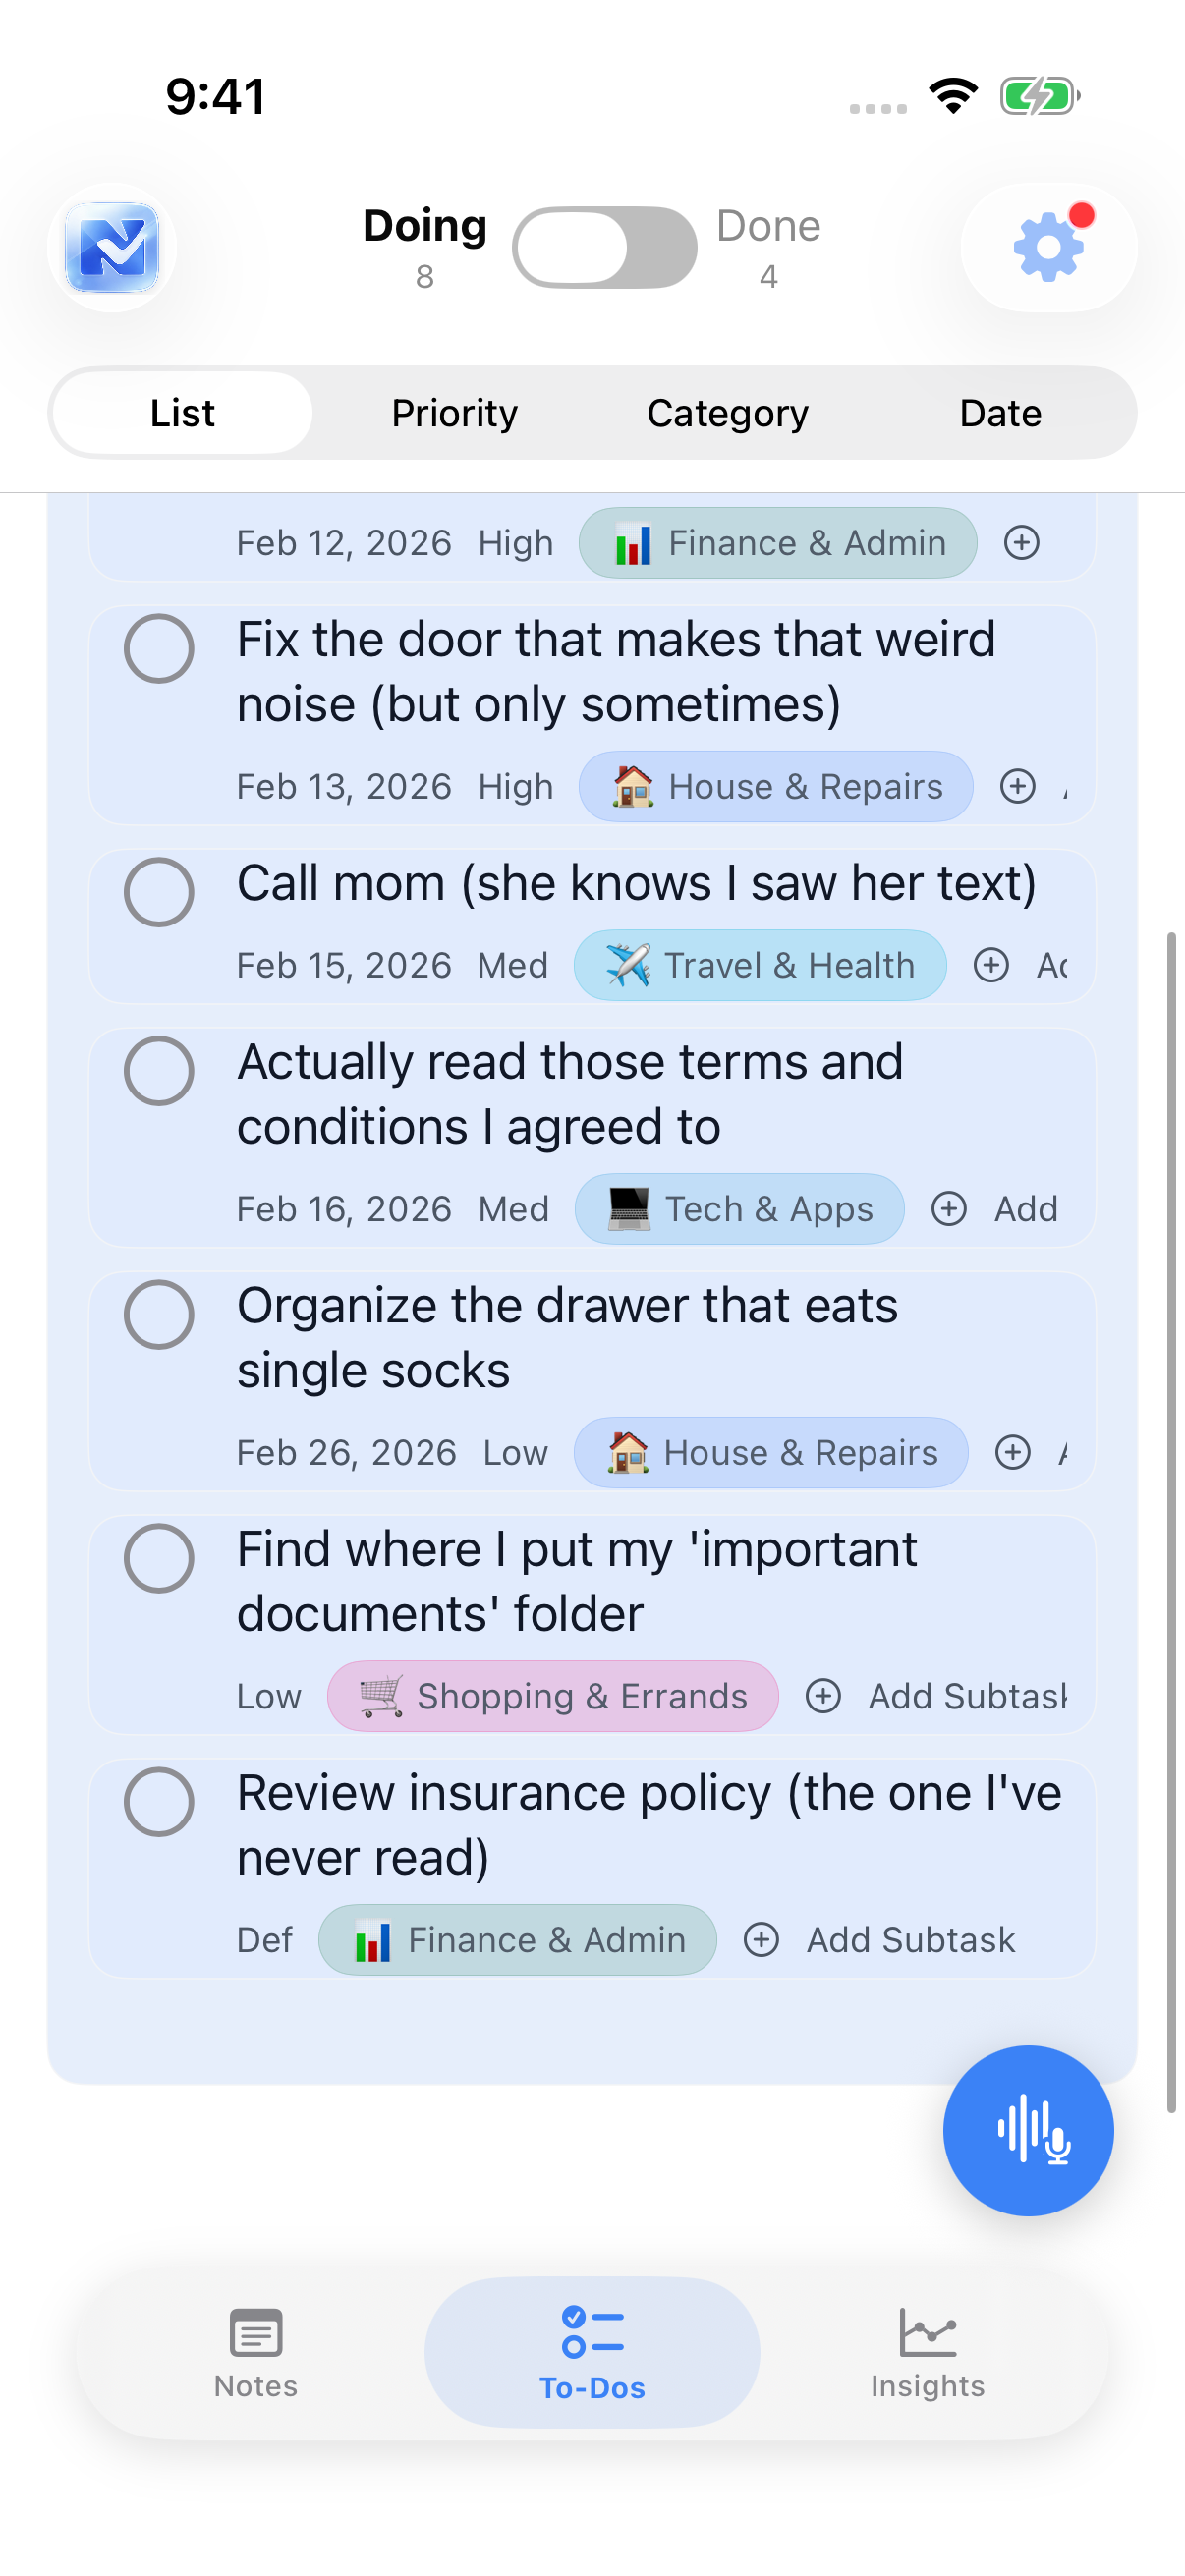Tap the app logo in the top left
The height and width of the screenshot is (2576, 1185).
pyautogui.click(x=111, y=248)
